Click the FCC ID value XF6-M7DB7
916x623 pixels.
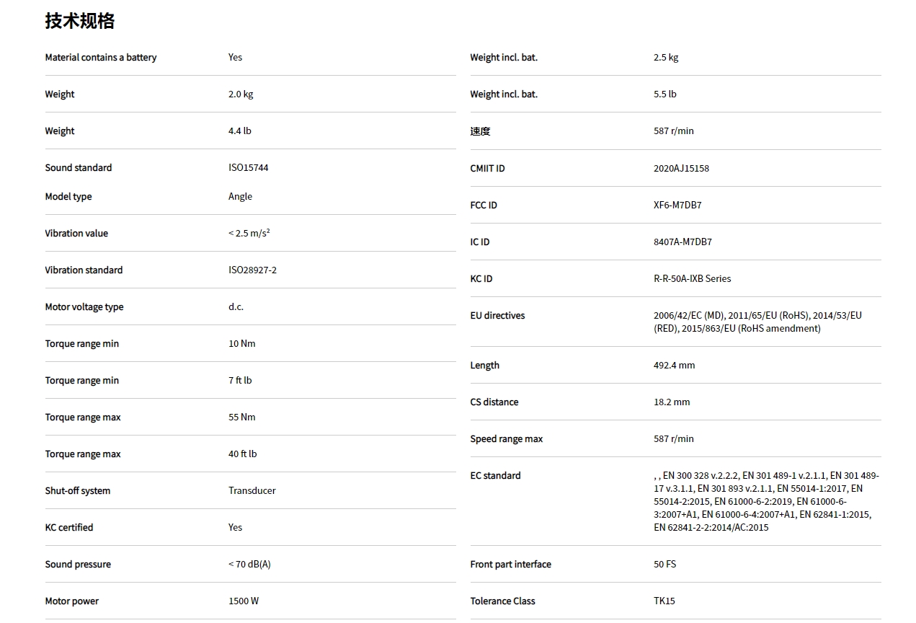click(677, 206)
